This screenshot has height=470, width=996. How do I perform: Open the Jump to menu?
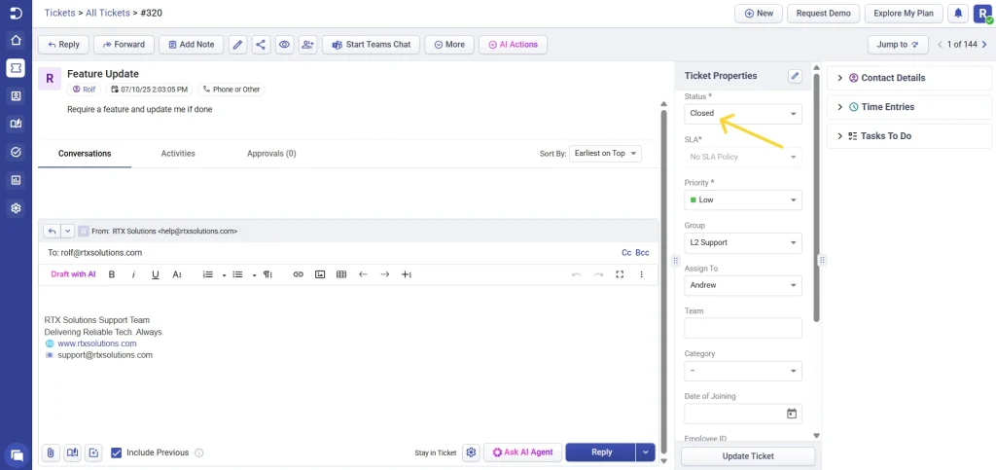(x=898, y=45)
